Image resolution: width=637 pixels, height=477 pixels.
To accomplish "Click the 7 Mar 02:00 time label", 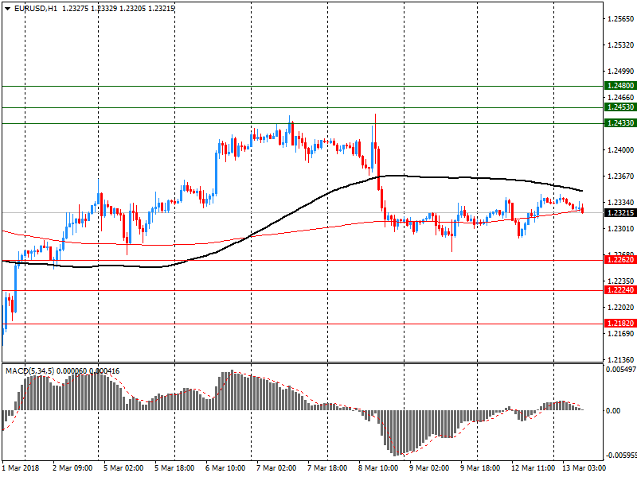I will (277, 469).
